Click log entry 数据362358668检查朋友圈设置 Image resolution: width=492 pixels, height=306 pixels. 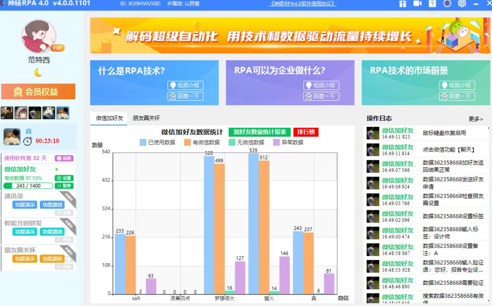point(453,199)
